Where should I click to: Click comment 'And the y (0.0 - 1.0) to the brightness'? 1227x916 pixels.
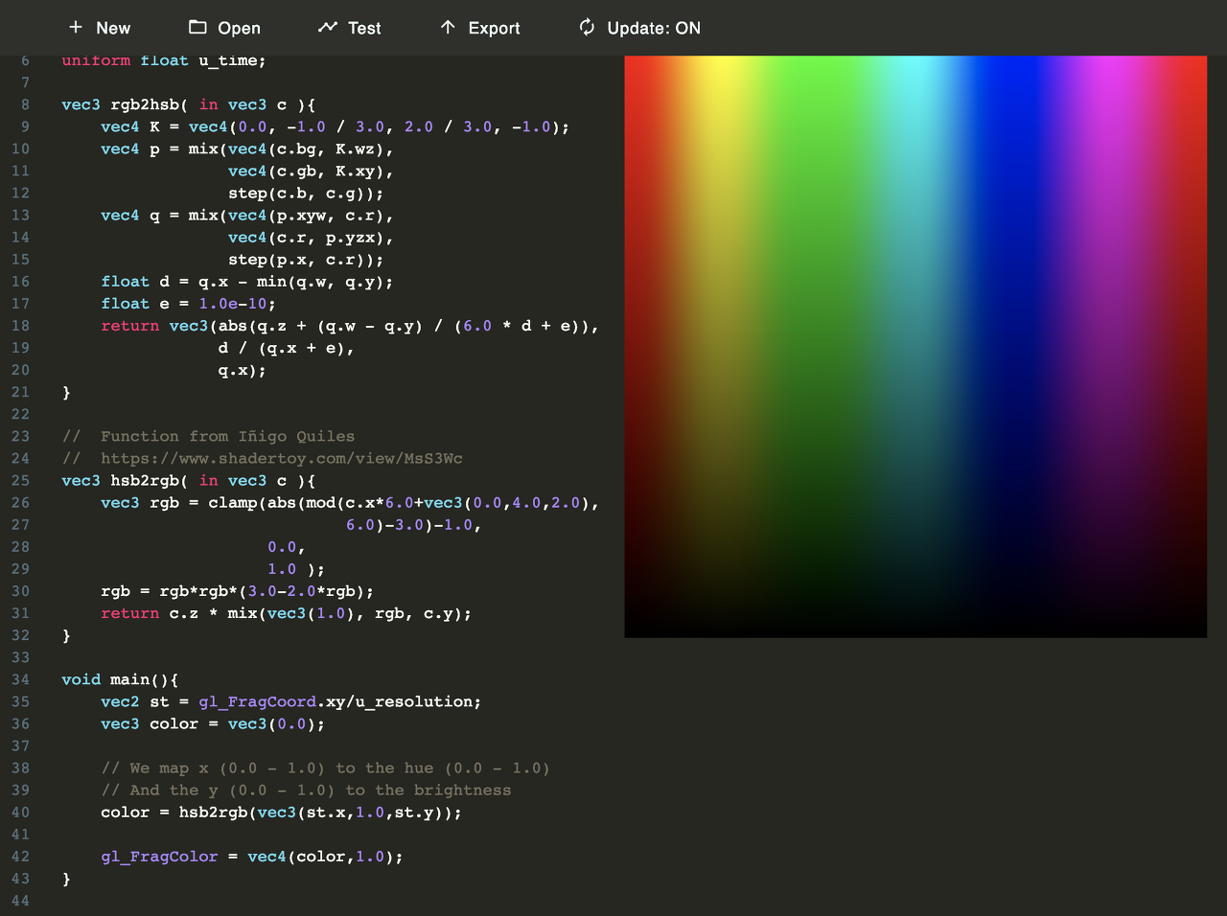point(306,790)
